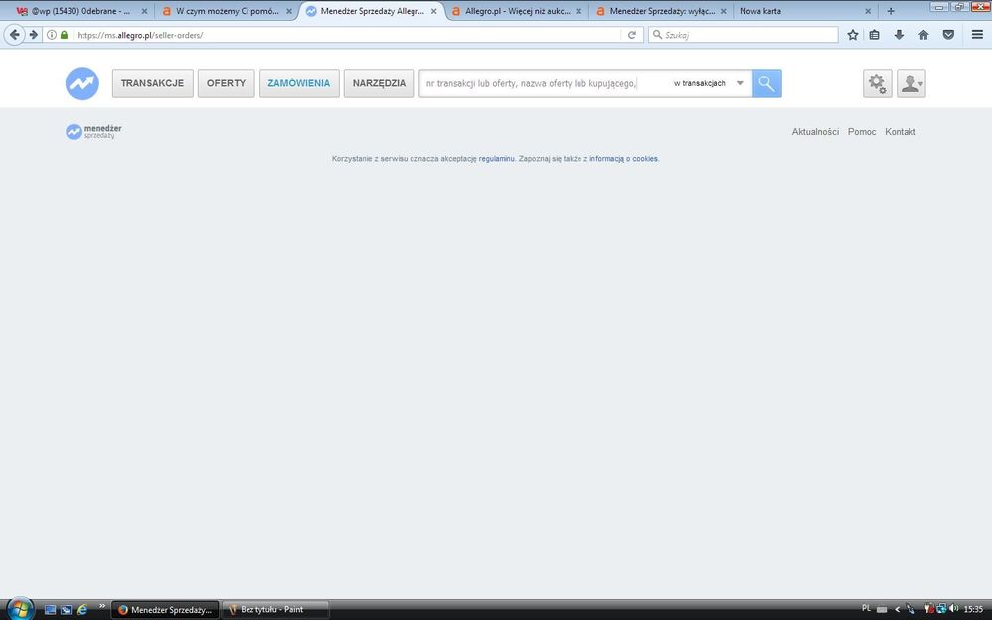Open the settings gear menu

click(877, 83)
